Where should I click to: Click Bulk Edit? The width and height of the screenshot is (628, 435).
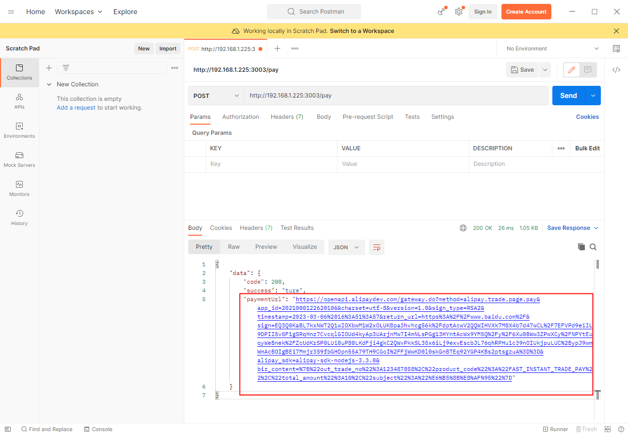(x=587, y=148)
